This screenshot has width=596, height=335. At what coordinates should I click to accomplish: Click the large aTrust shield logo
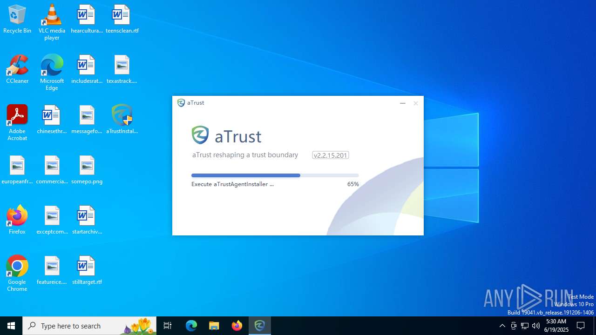[x=200, y=135]
